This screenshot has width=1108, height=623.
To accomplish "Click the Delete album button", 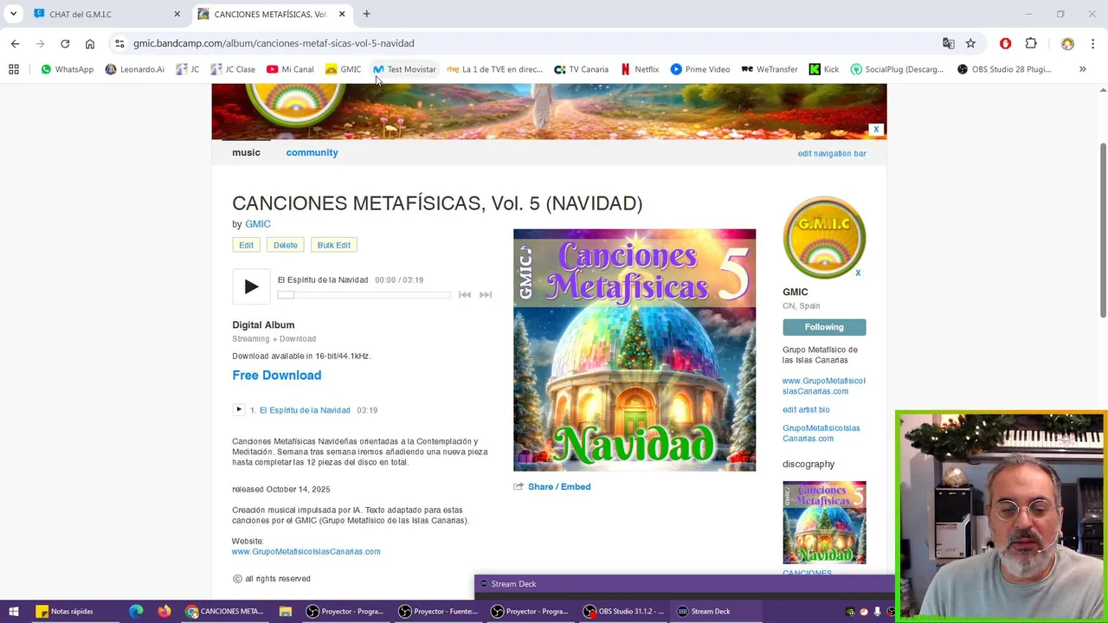I will (x=285, y=245).
